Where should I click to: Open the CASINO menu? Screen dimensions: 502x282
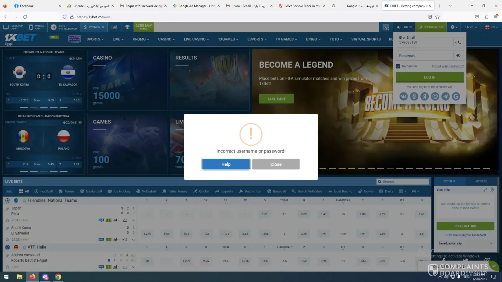click(166, 39)
